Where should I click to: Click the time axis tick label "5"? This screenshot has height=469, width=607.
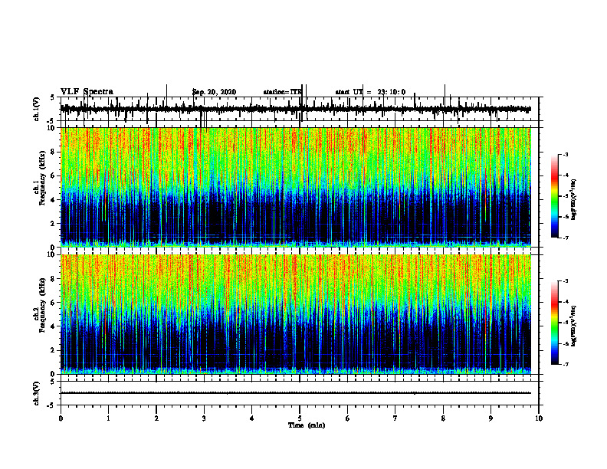coord(300,418)
